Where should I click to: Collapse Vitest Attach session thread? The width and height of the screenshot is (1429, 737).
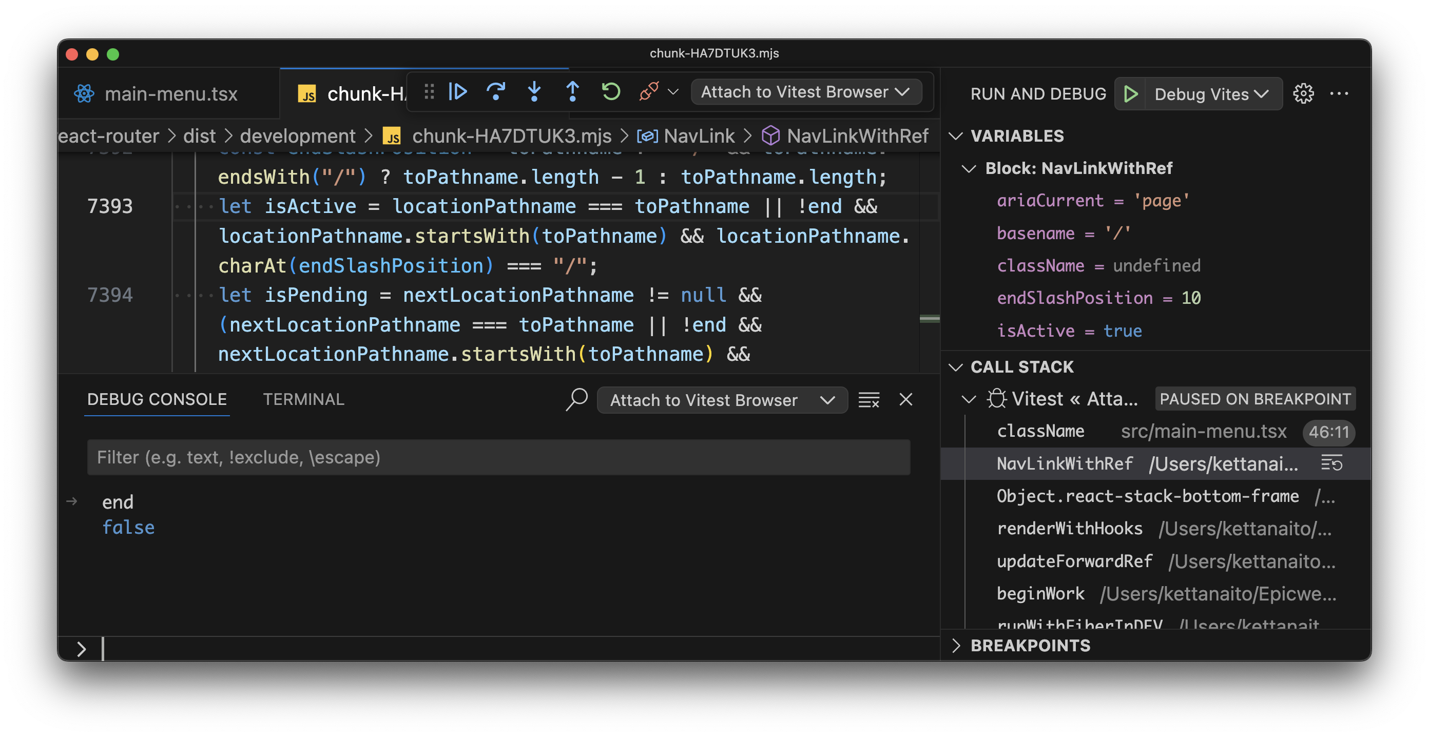pos(969,399)
